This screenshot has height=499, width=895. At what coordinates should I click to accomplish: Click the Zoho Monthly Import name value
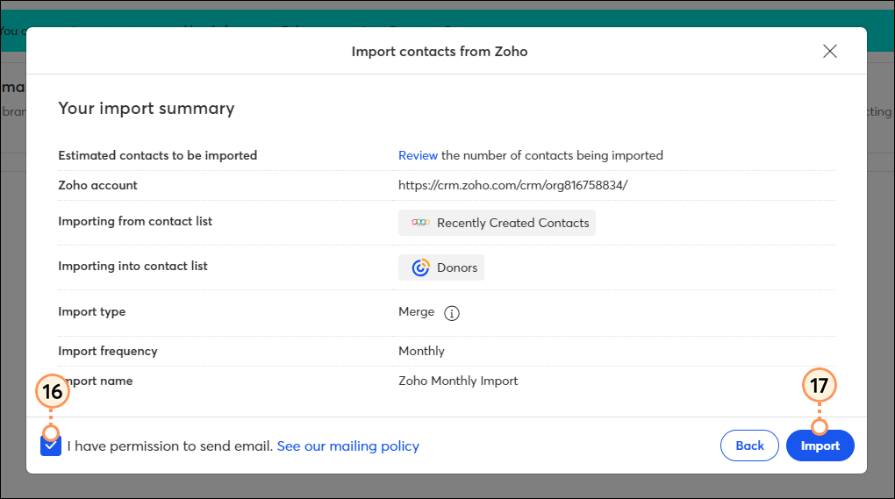click(x=458, y=381)
